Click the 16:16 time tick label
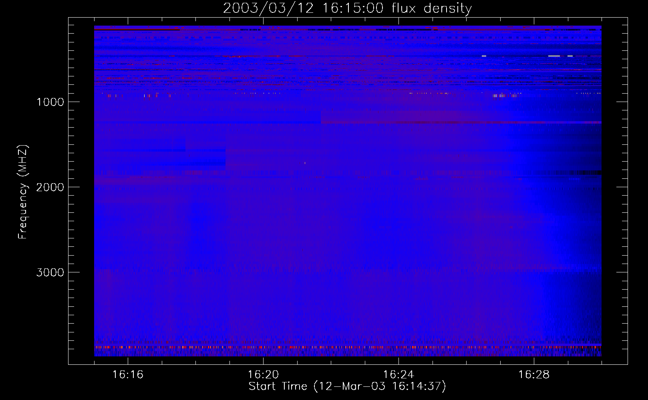The image size is (648, 400). (128, 375)
